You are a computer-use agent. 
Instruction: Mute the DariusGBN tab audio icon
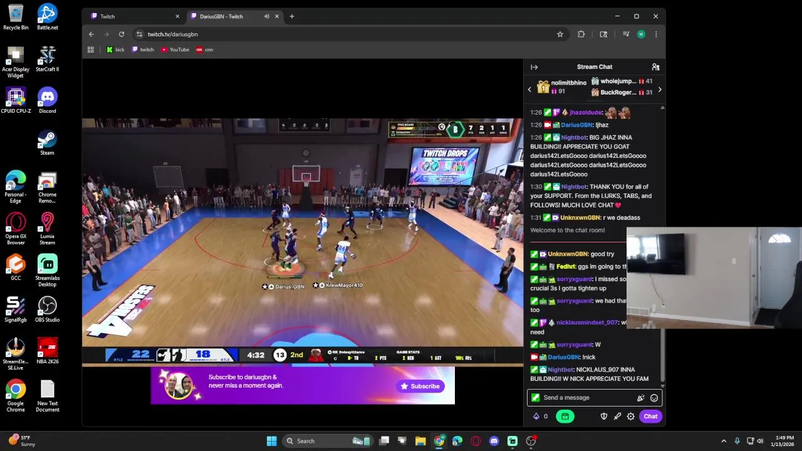click(x=267, y=16)
